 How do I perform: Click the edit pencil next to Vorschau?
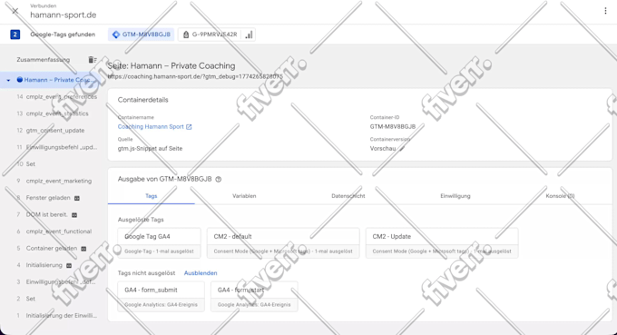401,149
